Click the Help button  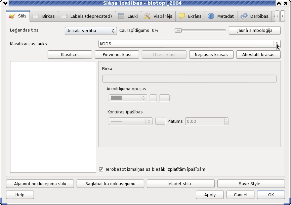pyautogui.click(x=20, y=195)
